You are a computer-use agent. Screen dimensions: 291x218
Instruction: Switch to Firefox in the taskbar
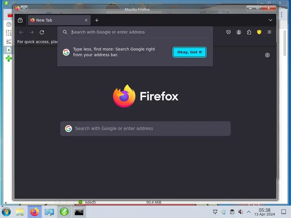[x=34, y=212]
